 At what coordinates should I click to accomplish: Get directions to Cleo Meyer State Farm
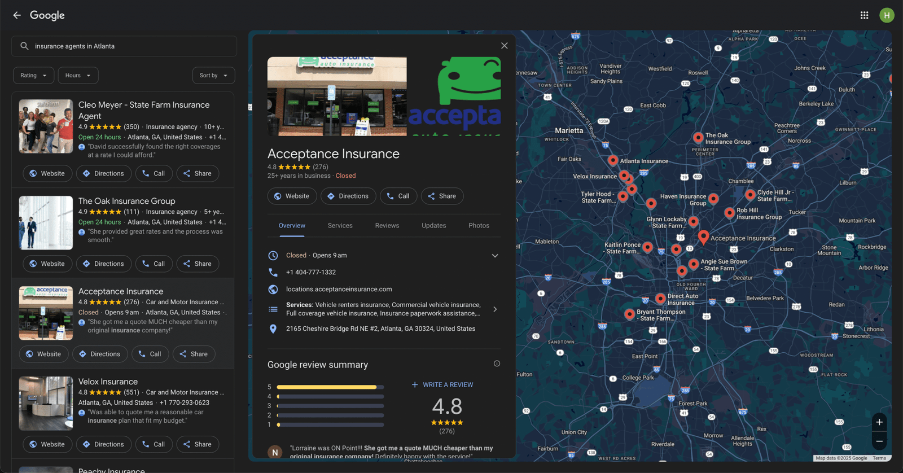104,174
